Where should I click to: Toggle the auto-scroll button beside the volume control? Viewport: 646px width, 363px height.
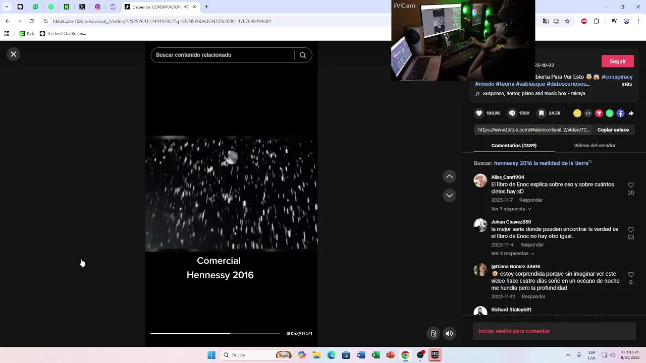(x=433, y=333)
